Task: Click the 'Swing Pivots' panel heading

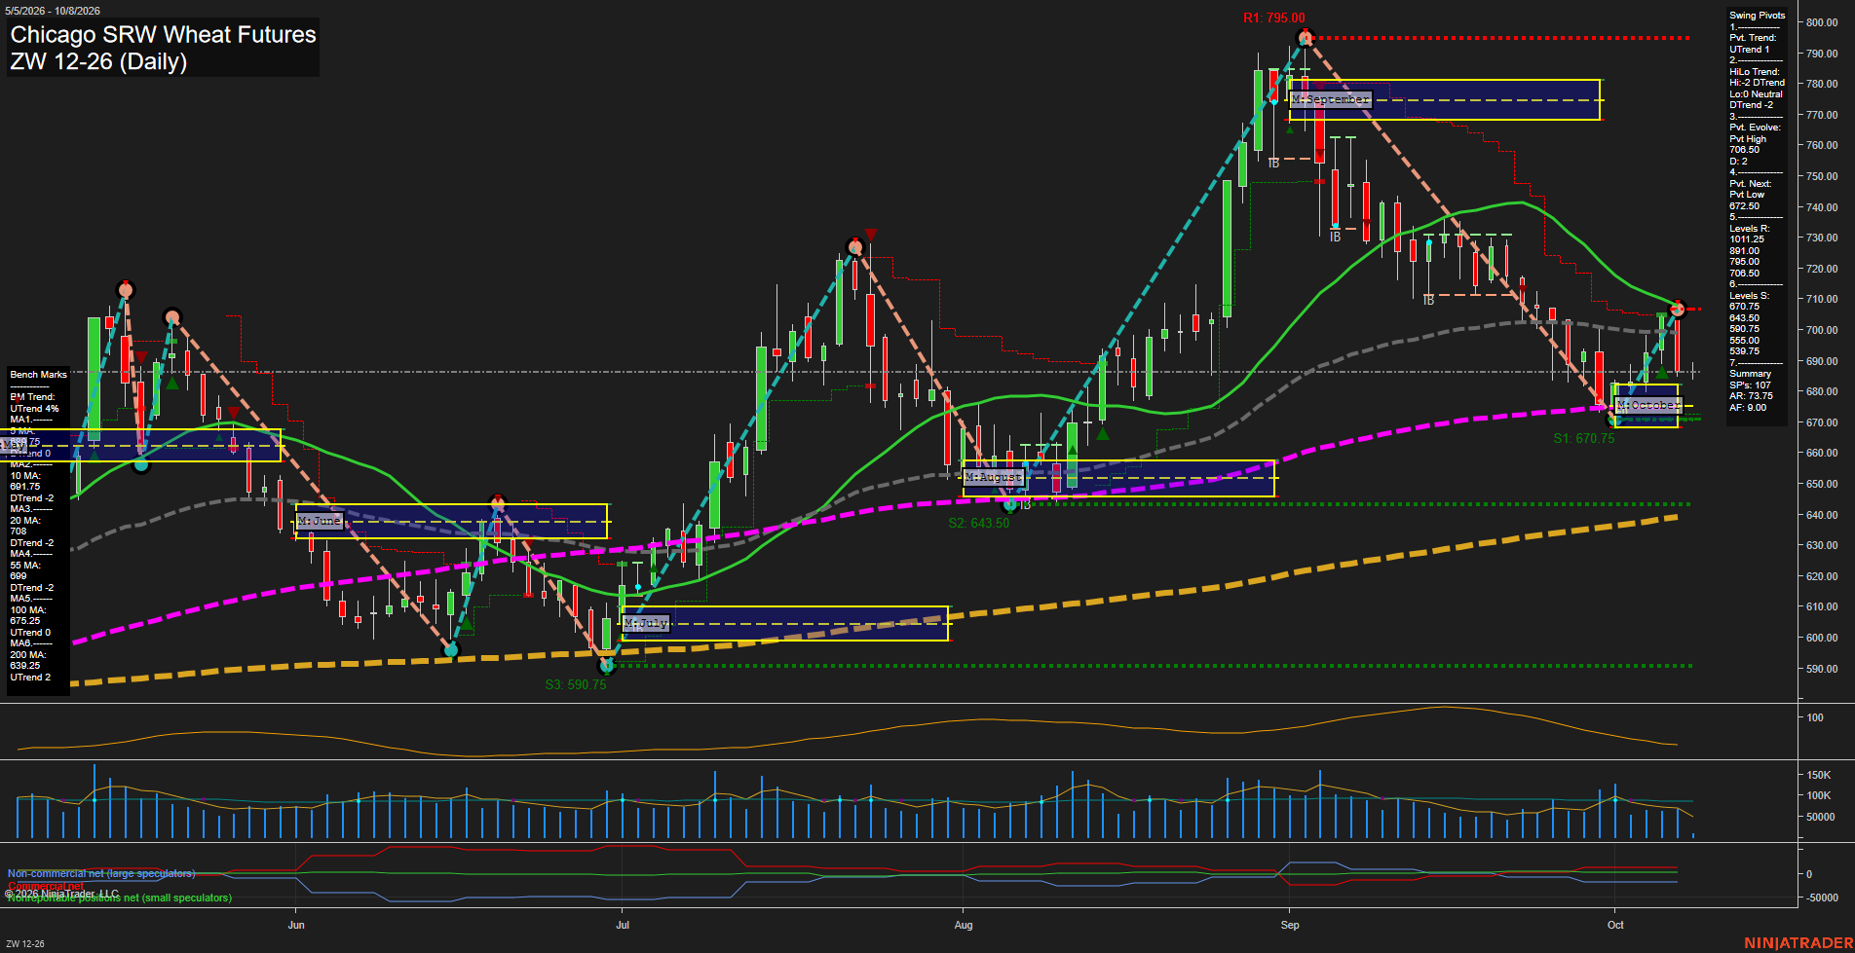Action: [x=1757, y=16]
